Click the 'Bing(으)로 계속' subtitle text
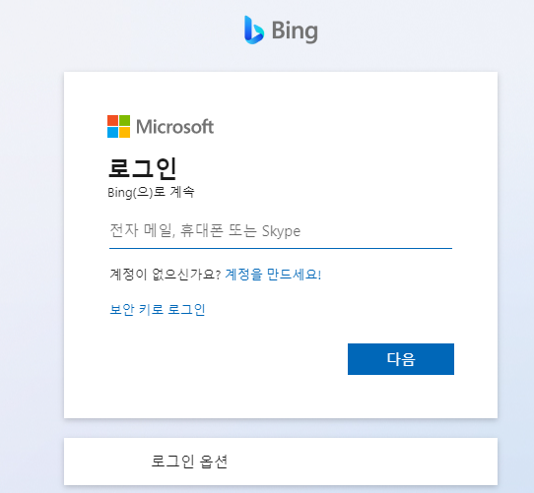Viewport: 534px width, 493px height. pos(151,192)
